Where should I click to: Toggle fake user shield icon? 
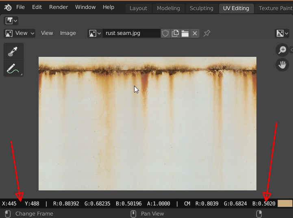tap(165, 33)
